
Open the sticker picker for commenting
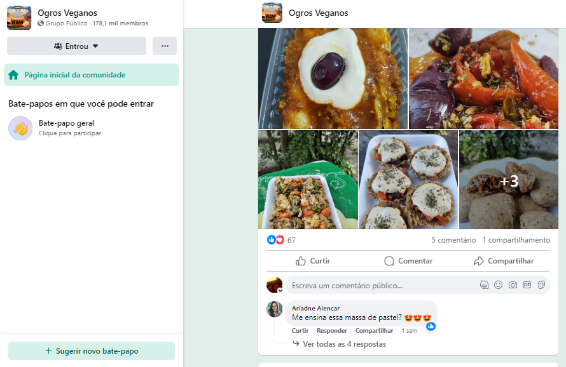click(x=541, y=285)
